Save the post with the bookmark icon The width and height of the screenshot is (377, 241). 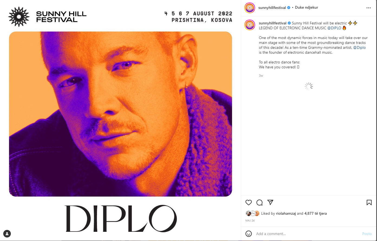[369, 203]
